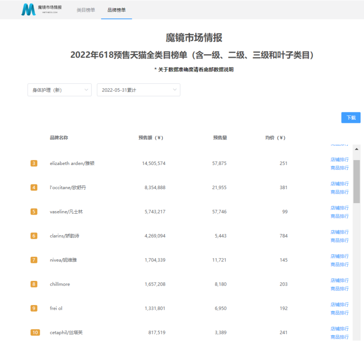This screenshot has height=341, width=364.
Task: Open 店铺排行 for elizabeth arden/雅顿
Action: (339, 159)
